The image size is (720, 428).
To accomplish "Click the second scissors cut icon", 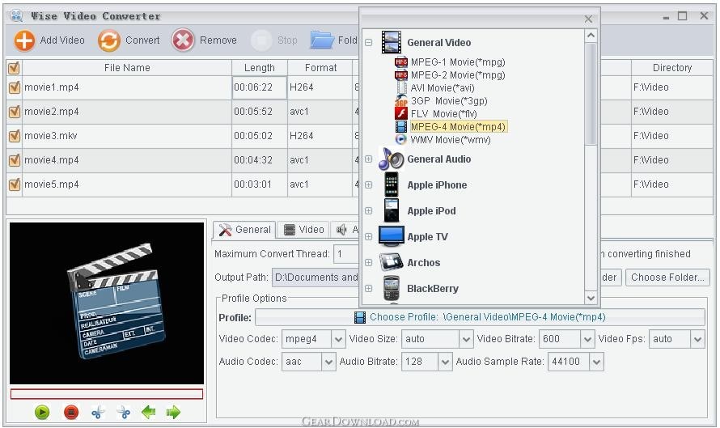I will pos(124,412).
